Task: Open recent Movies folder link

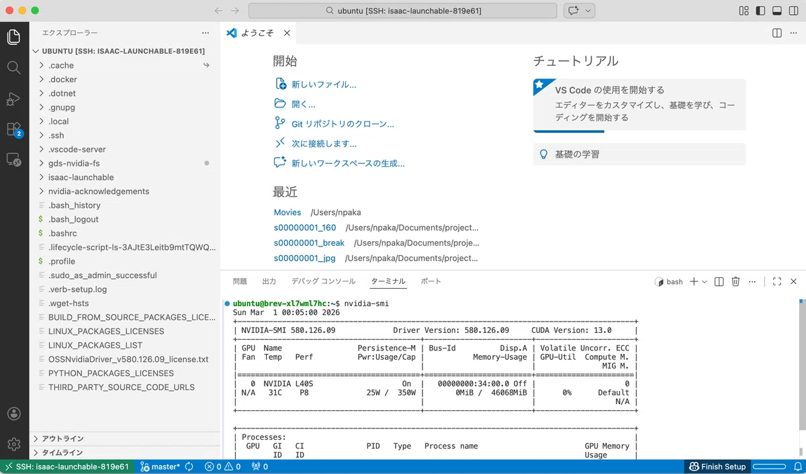Action: tap(287, 212)
